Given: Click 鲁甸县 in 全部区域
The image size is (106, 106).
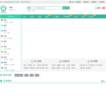Looking at the screenshot, I should [x=53, y=68].
